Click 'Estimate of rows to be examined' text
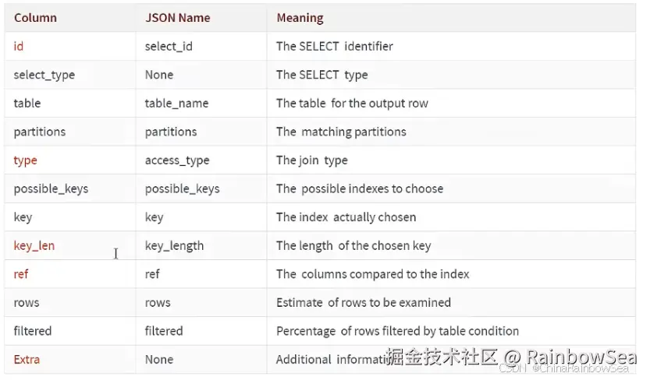This screenshot has height=380, width=650. (364, 303)
